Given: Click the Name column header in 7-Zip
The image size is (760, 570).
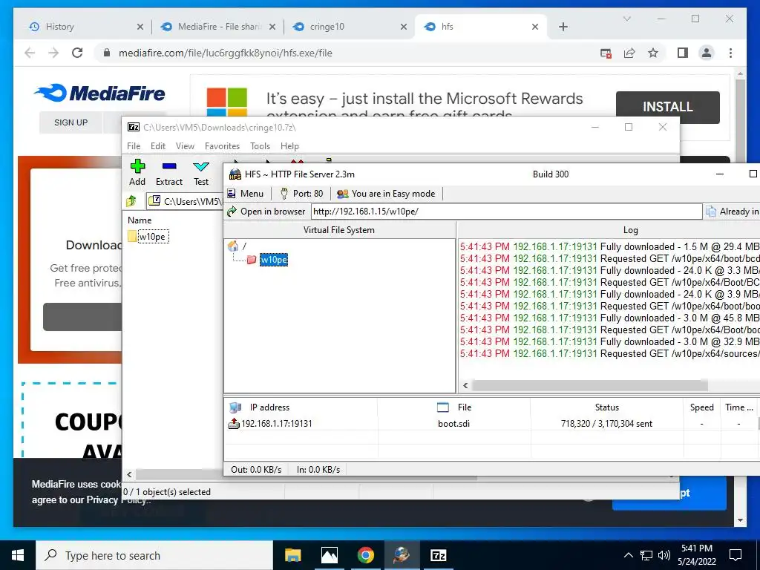Looking at the screenshot, I should (x=140, y=220).
